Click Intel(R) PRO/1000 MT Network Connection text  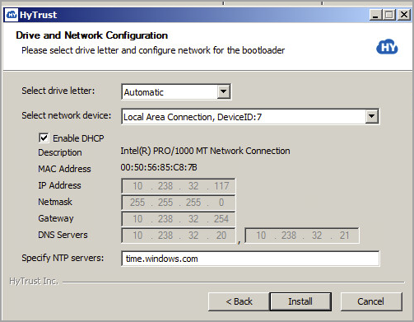(x=205, y=151)
